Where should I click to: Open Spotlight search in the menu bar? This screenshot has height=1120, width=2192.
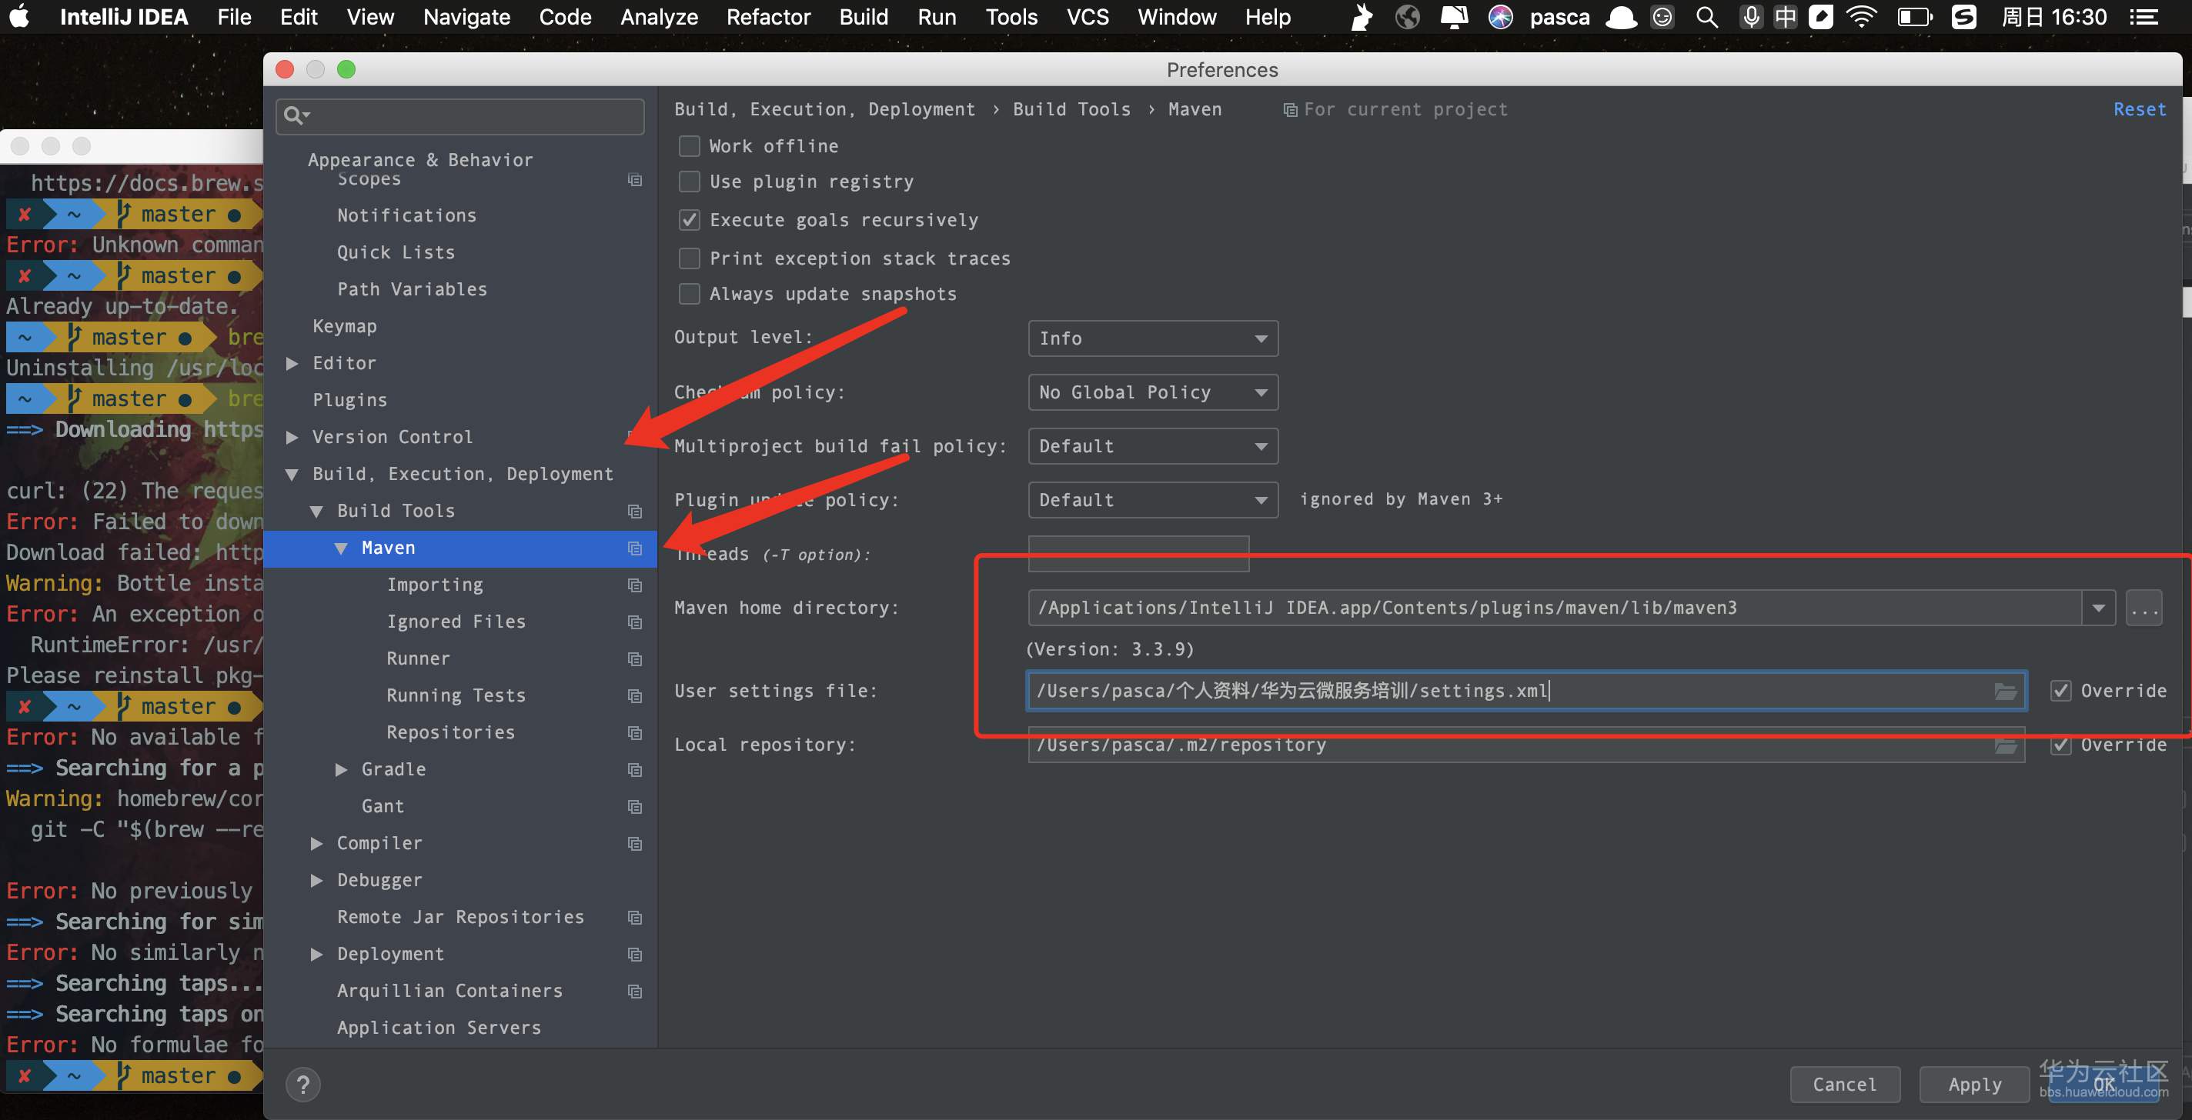1706,17
